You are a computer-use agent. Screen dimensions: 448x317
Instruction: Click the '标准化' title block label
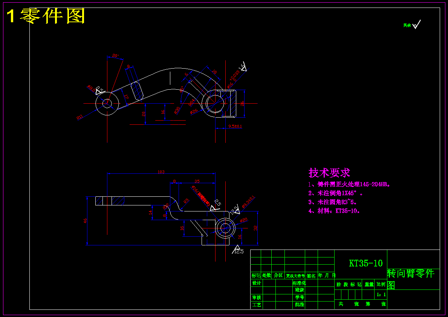point(299,283)
